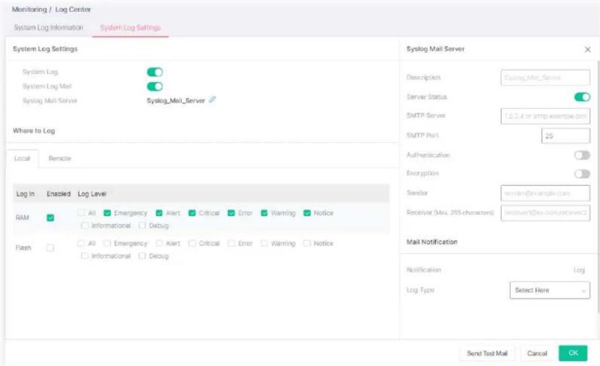Click the Log Level column header
The image size is (600, 366).
(x=92, y=194)
